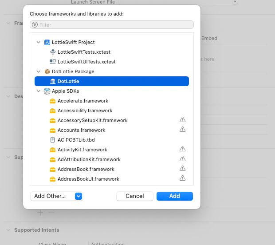Collapse the DotLottie Package group
Image resolution: width=275 pixels, height=245 pixels.
(39, 71)
